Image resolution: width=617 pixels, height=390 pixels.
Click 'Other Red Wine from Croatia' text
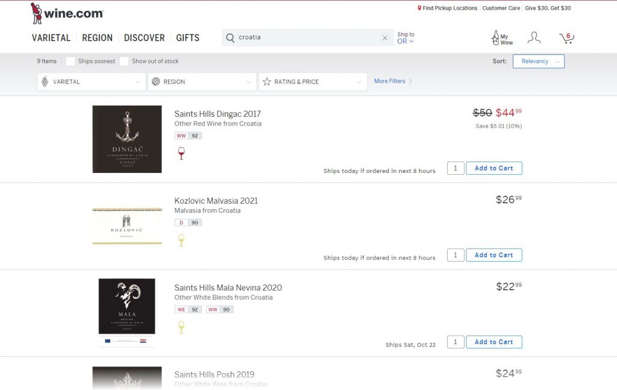(x=218, y=124)
